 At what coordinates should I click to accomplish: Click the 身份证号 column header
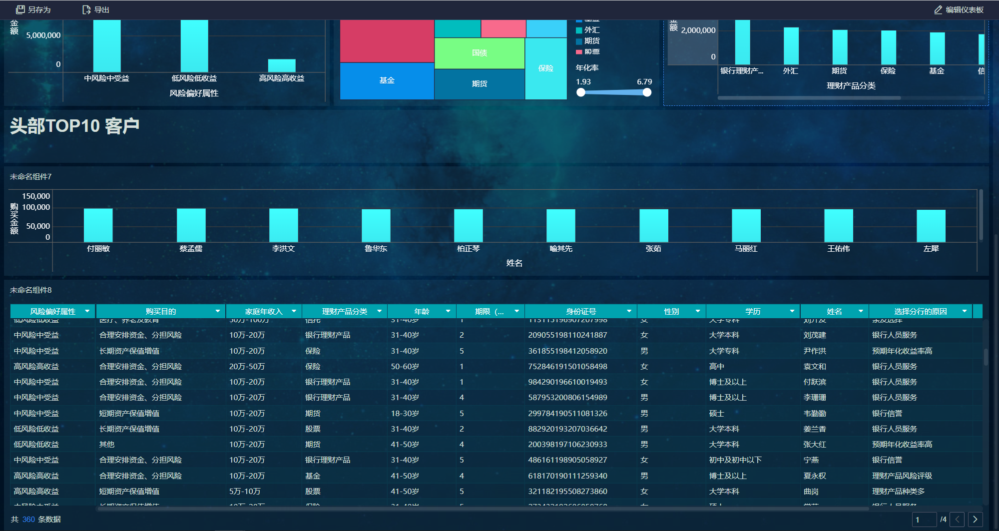point(580,311)
